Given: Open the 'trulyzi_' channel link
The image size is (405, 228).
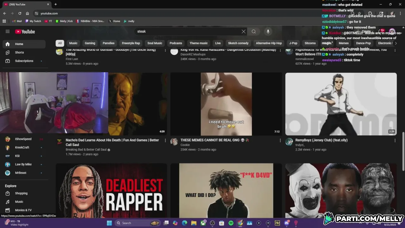Looking at the screenshot, I should coord(300,145).
